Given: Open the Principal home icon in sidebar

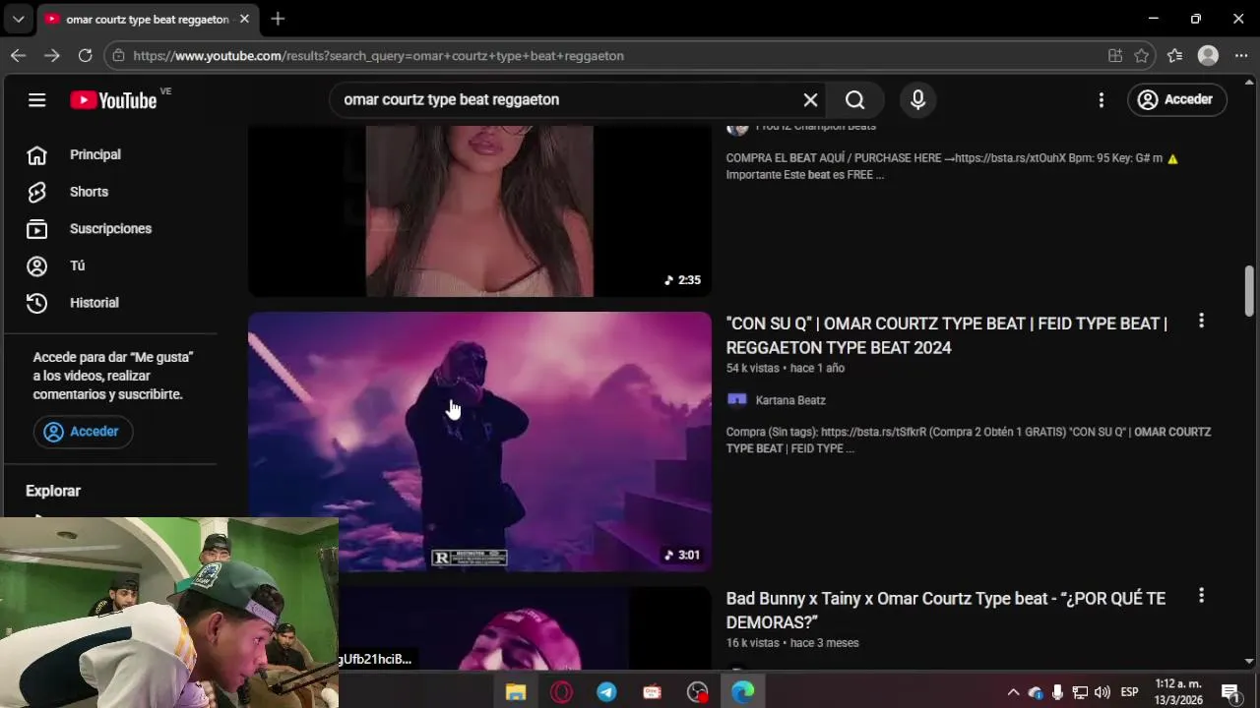Looking at the screenshot, I should (x=36, y=154).
